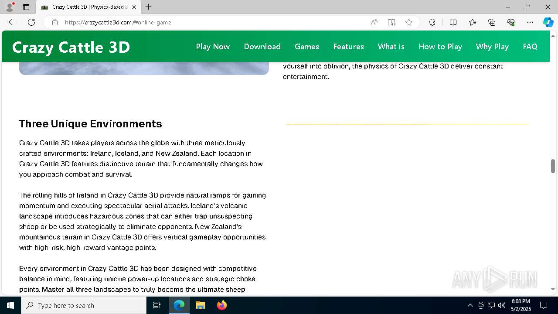Close the Crazy Cattle 3D browser tab

(134, 7)
